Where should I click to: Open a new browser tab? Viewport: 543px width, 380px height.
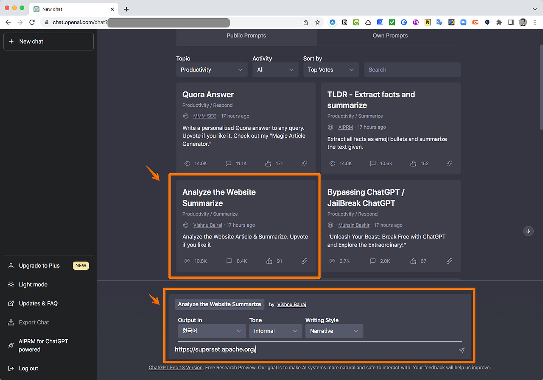click(126, 9)
